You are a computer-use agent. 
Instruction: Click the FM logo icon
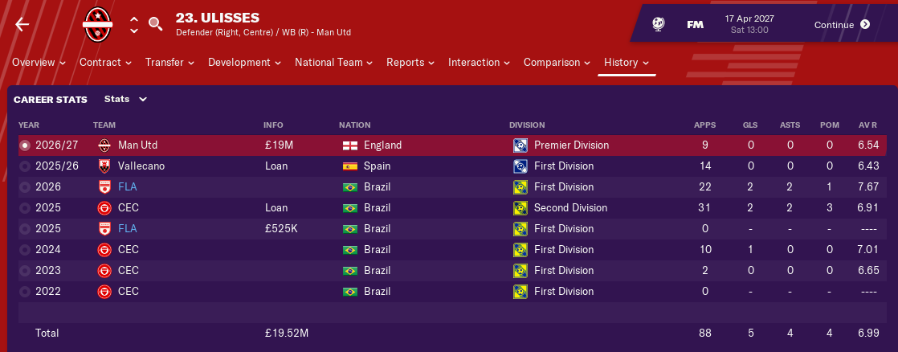click(695, 24)
